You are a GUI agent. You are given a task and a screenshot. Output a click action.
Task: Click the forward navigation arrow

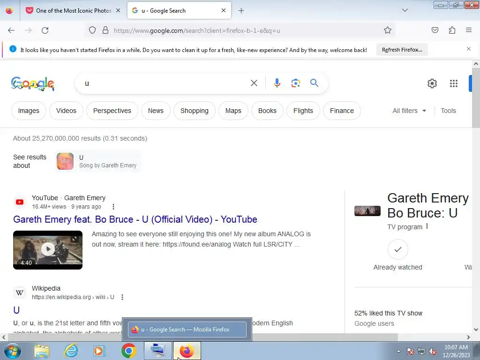(x=28, y=30)
